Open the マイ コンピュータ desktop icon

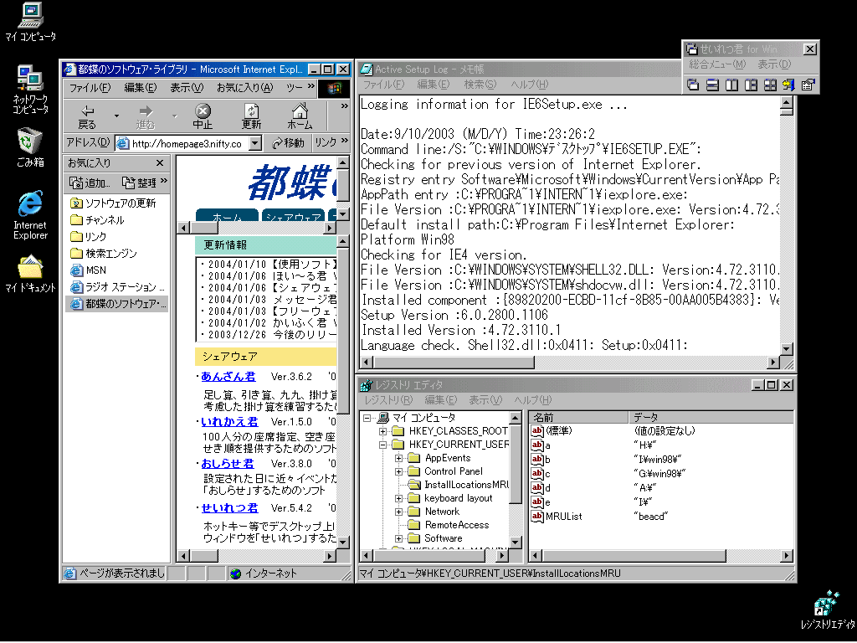pos(31,22)
